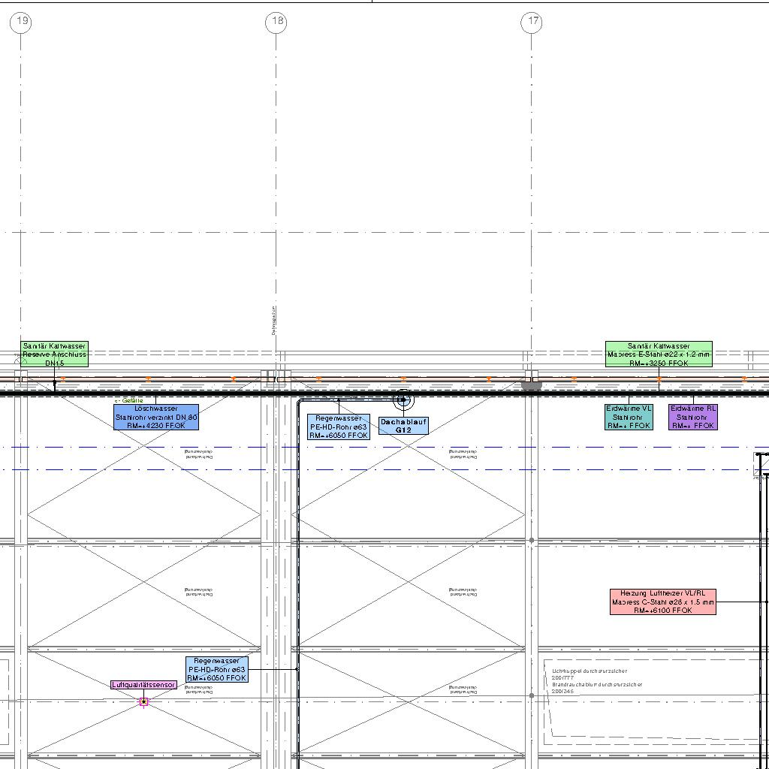
Task: Select the magenta Luftqualitätssensor sensor symbol
Action: (143, 702)
